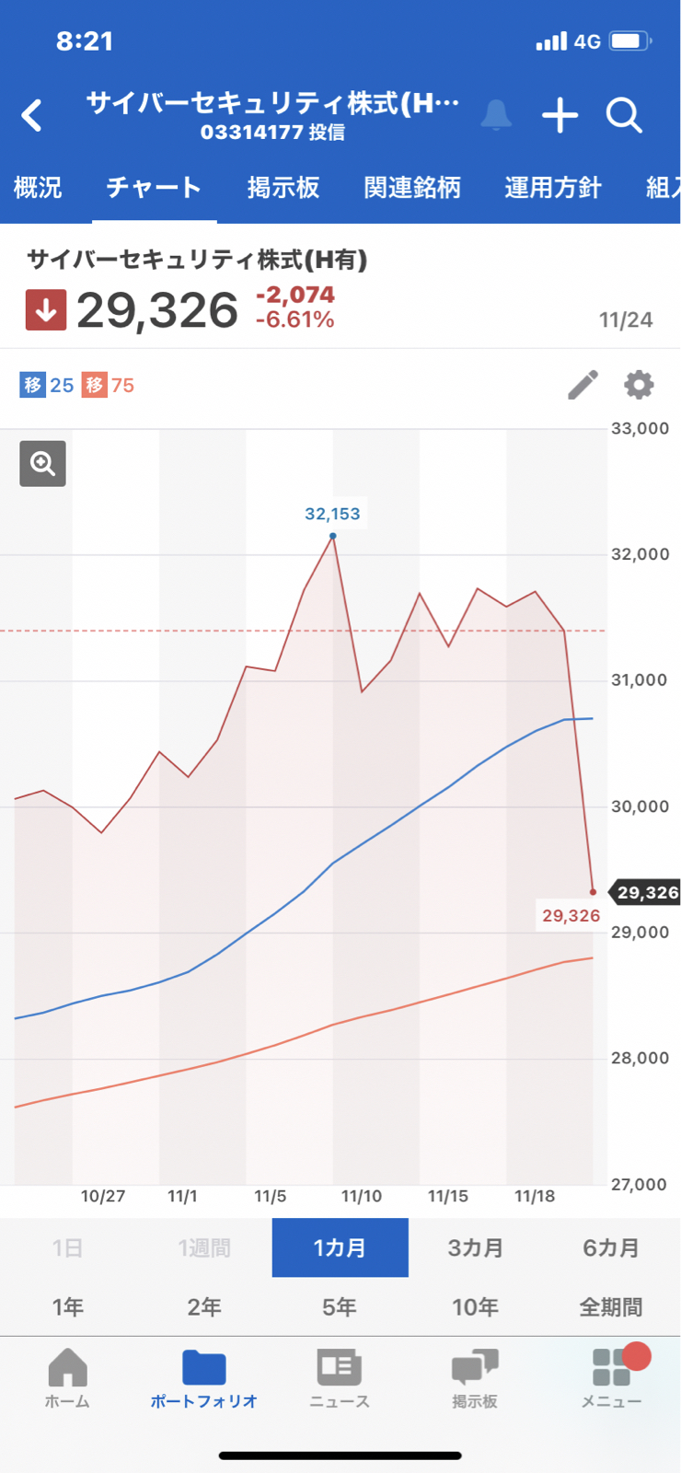Image resolution: width=681 pixels, height=1473 pixels.
Task: Select the 1年 period option
Action: 68,1306
